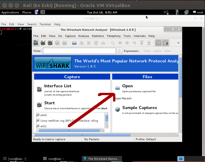The width and height of the screenshot is (205, 162).
Task: Click the find packet magnifier icon
Action: click(x=113, y=43)
